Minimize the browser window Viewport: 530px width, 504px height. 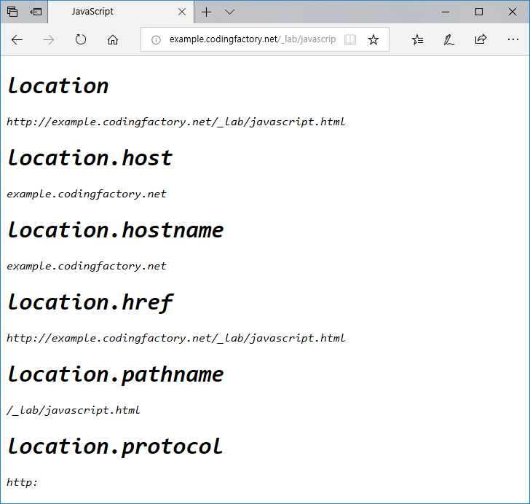[446, 12]
